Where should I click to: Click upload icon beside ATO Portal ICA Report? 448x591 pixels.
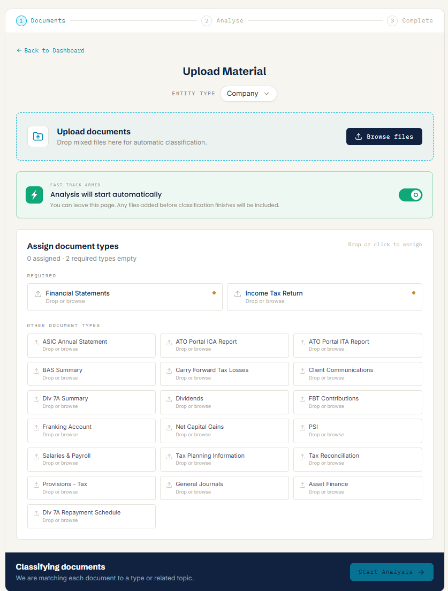(x=169, y=342)
